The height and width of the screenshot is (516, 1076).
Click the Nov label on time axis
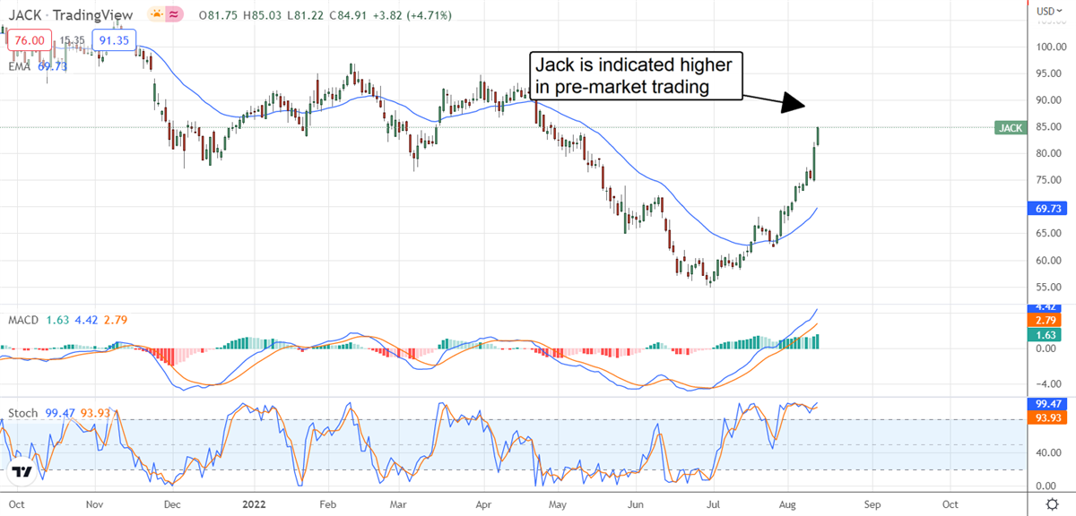click(x=93, y=503)
